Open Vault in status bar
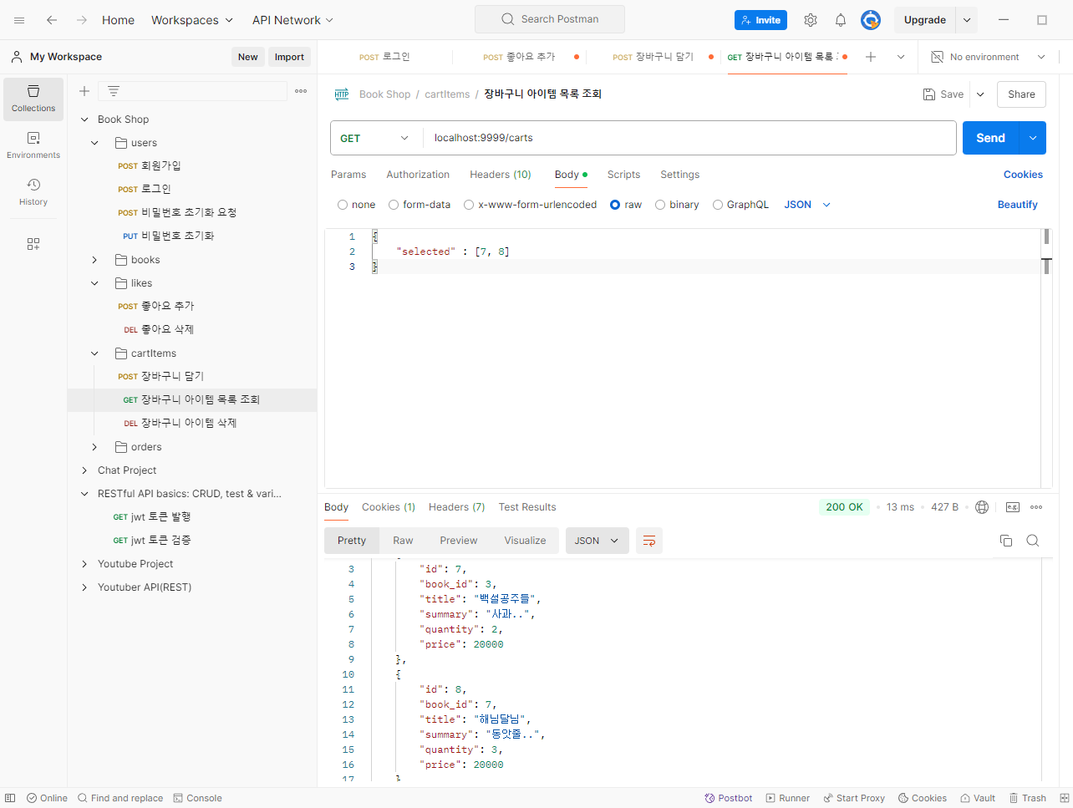1073x808 pixels. [978, 798]
